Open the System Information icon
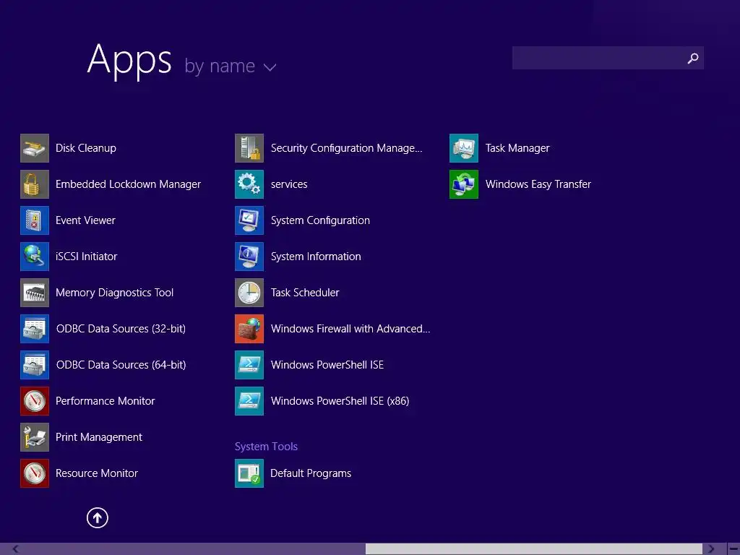 pyautogui.click(x=249, y=257)
